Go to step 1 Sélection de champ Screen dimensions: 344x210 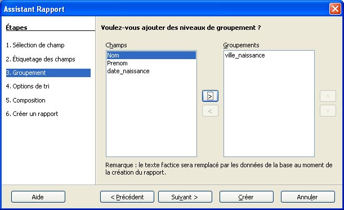coord(35,45)
